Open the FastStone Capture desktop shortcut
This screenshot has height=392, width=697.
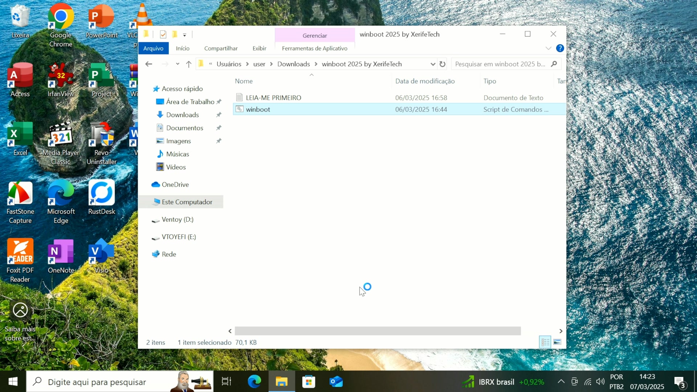(x=20, y=203)
